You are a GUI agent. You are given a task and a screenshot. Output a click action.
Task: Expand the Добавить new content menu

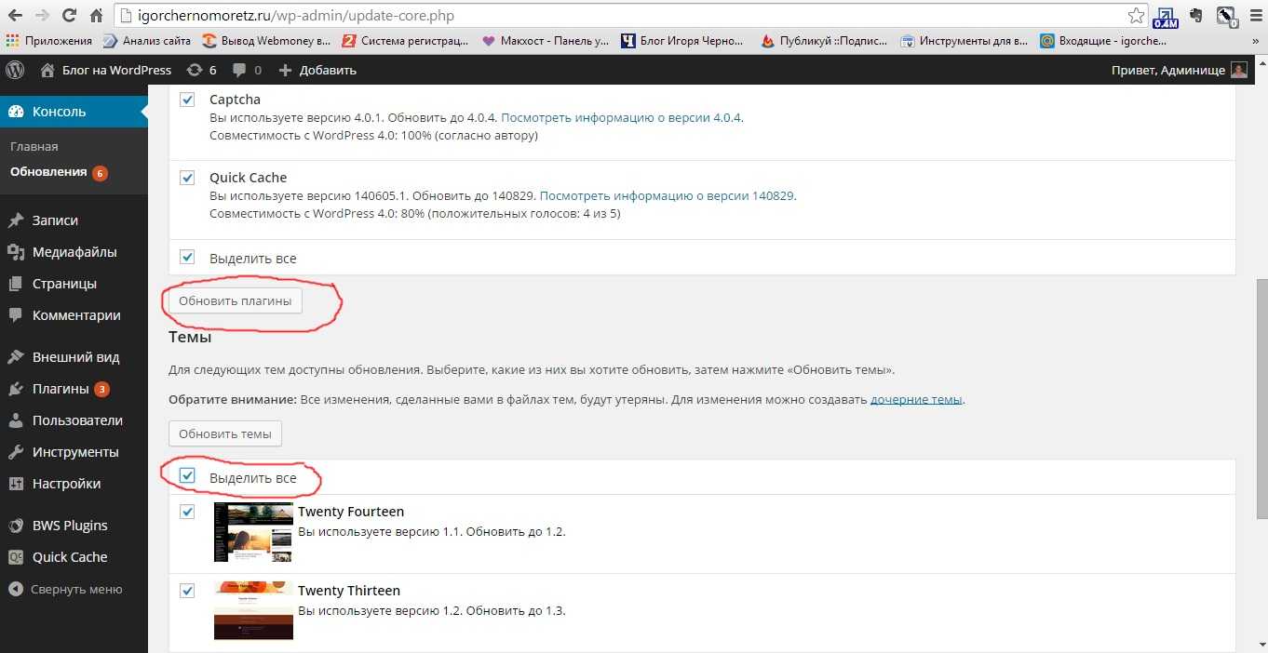[x=317, y=70]
